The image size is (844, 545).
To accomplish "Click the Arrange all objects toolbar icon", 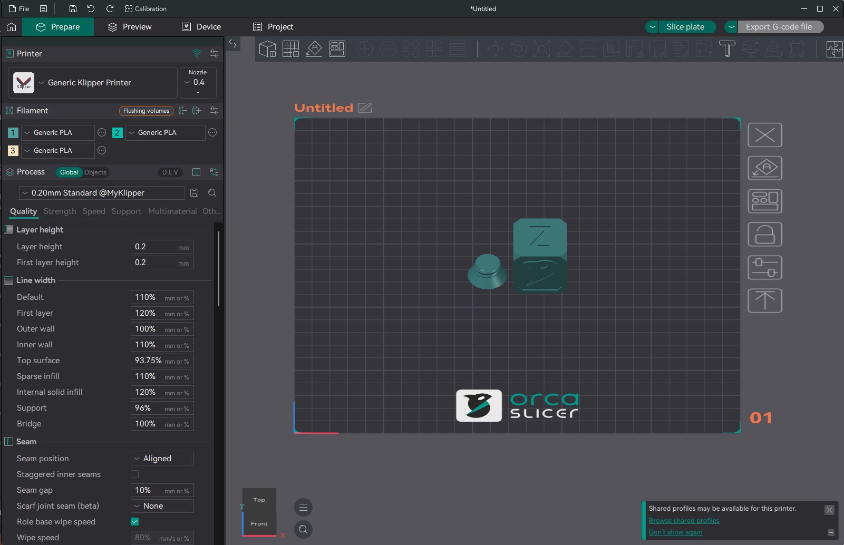I will [x=337, y=49].
